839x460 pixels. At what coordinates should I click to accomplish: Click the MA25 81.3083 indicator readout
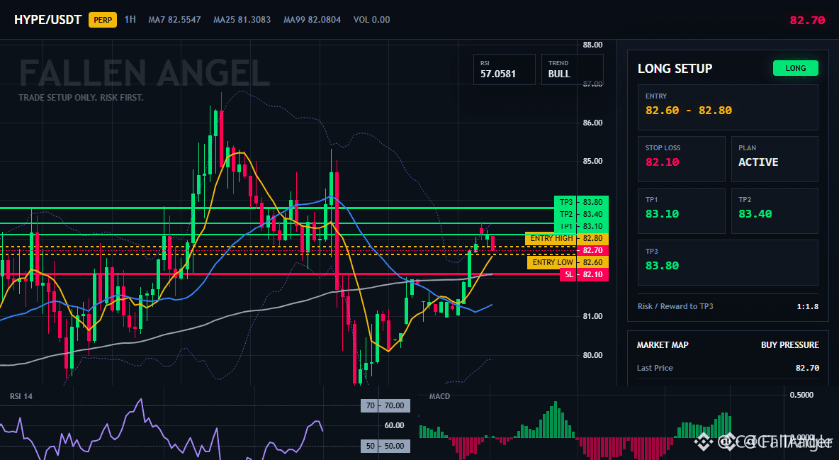click(242, 20)
